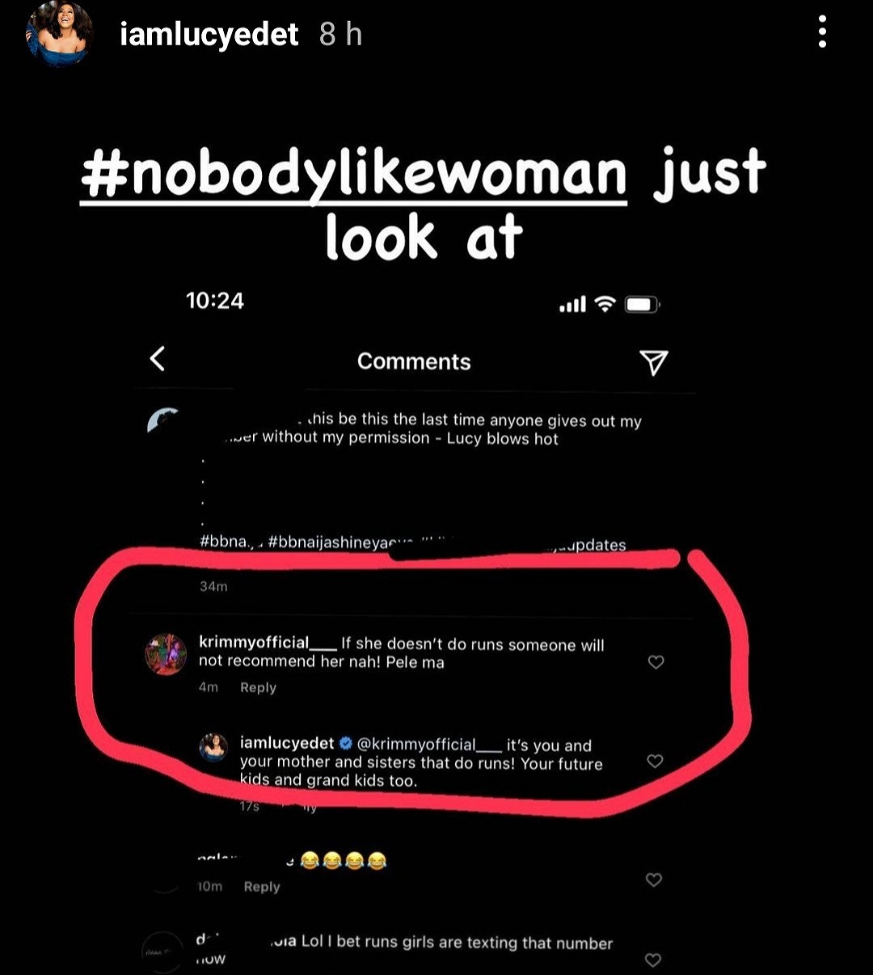Reply to the krimmyofficial comment
This screenshot has height=975, width=873.
tap(259, 687)
